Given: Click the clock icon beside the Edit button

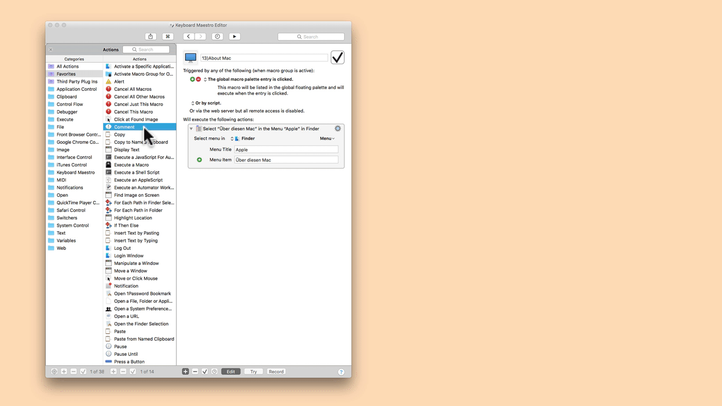Looking at the screenshot, I should click(214, 372).
